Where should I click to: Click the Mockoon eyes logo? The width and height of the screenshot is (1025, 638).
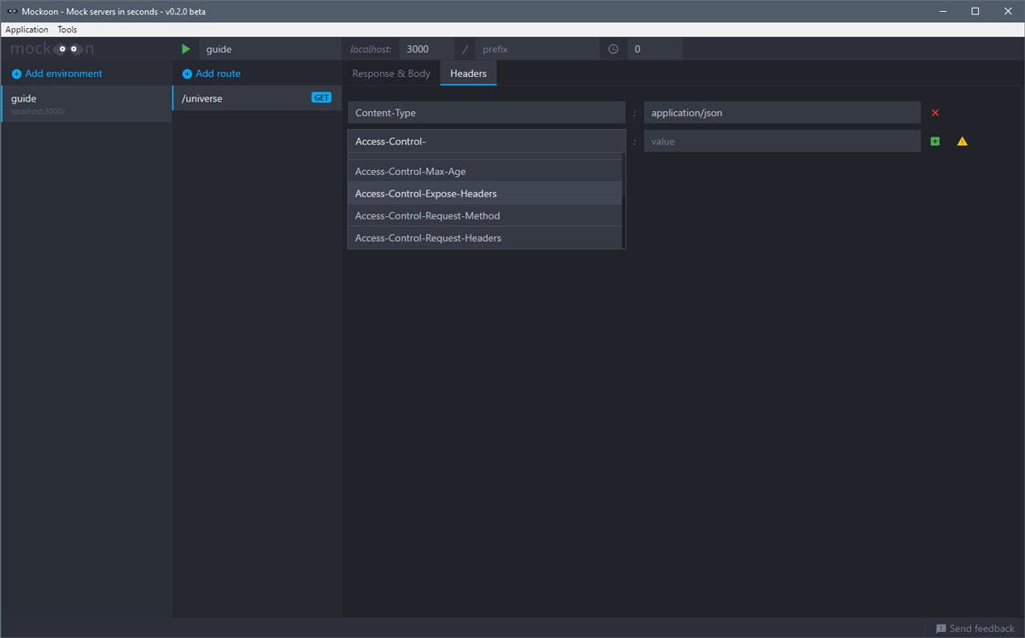pyautogui.click(x=68, y=49)
